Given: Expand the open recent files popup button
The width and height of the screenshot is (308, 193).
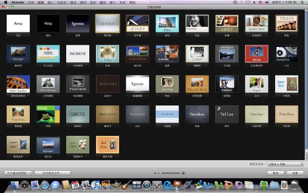Looking at the screenshot, I should [x=18, y=173].
